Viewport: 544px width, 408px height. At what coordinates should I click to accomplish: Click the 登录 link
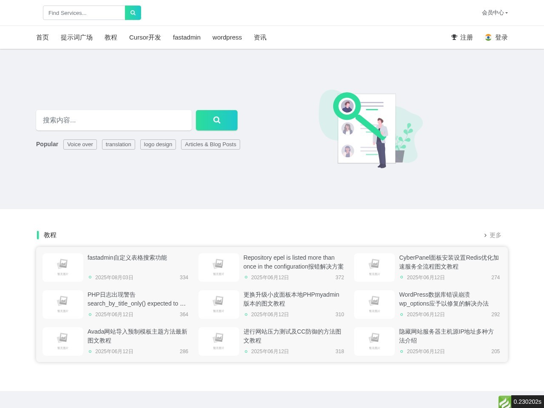(501, 37)
